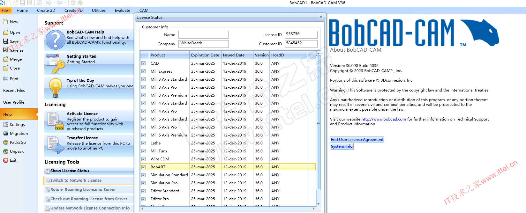This screenshot has height=213, width=526.
Task: Open the redo history dropdown arrow
Action: click(x=65, y=3)
